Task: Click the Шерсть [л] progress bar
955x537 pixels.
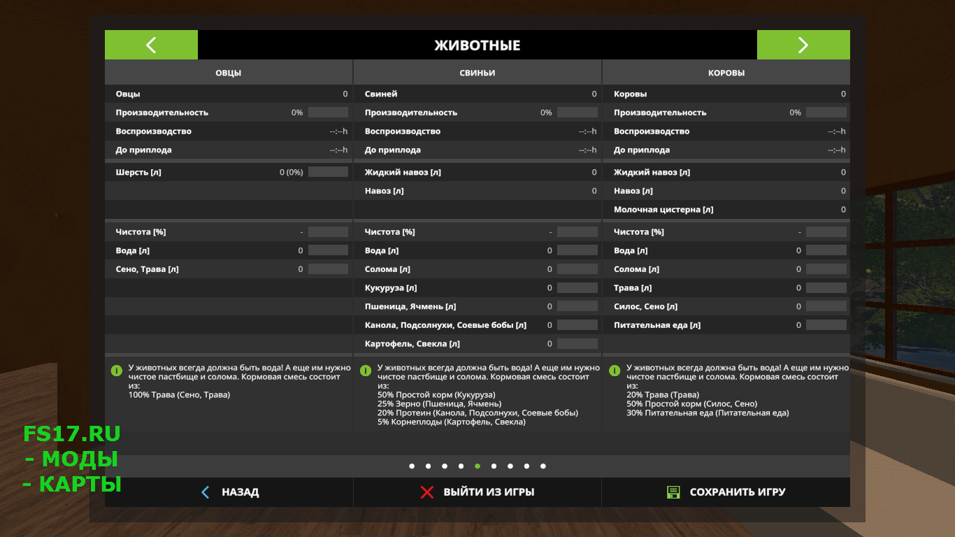Action: (328, 172)
